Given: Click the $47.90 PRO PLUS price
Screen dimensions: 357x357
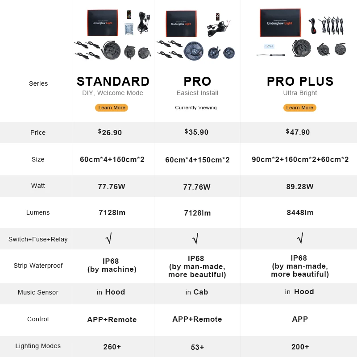Looking at the screenshot, I should [298, 132].
